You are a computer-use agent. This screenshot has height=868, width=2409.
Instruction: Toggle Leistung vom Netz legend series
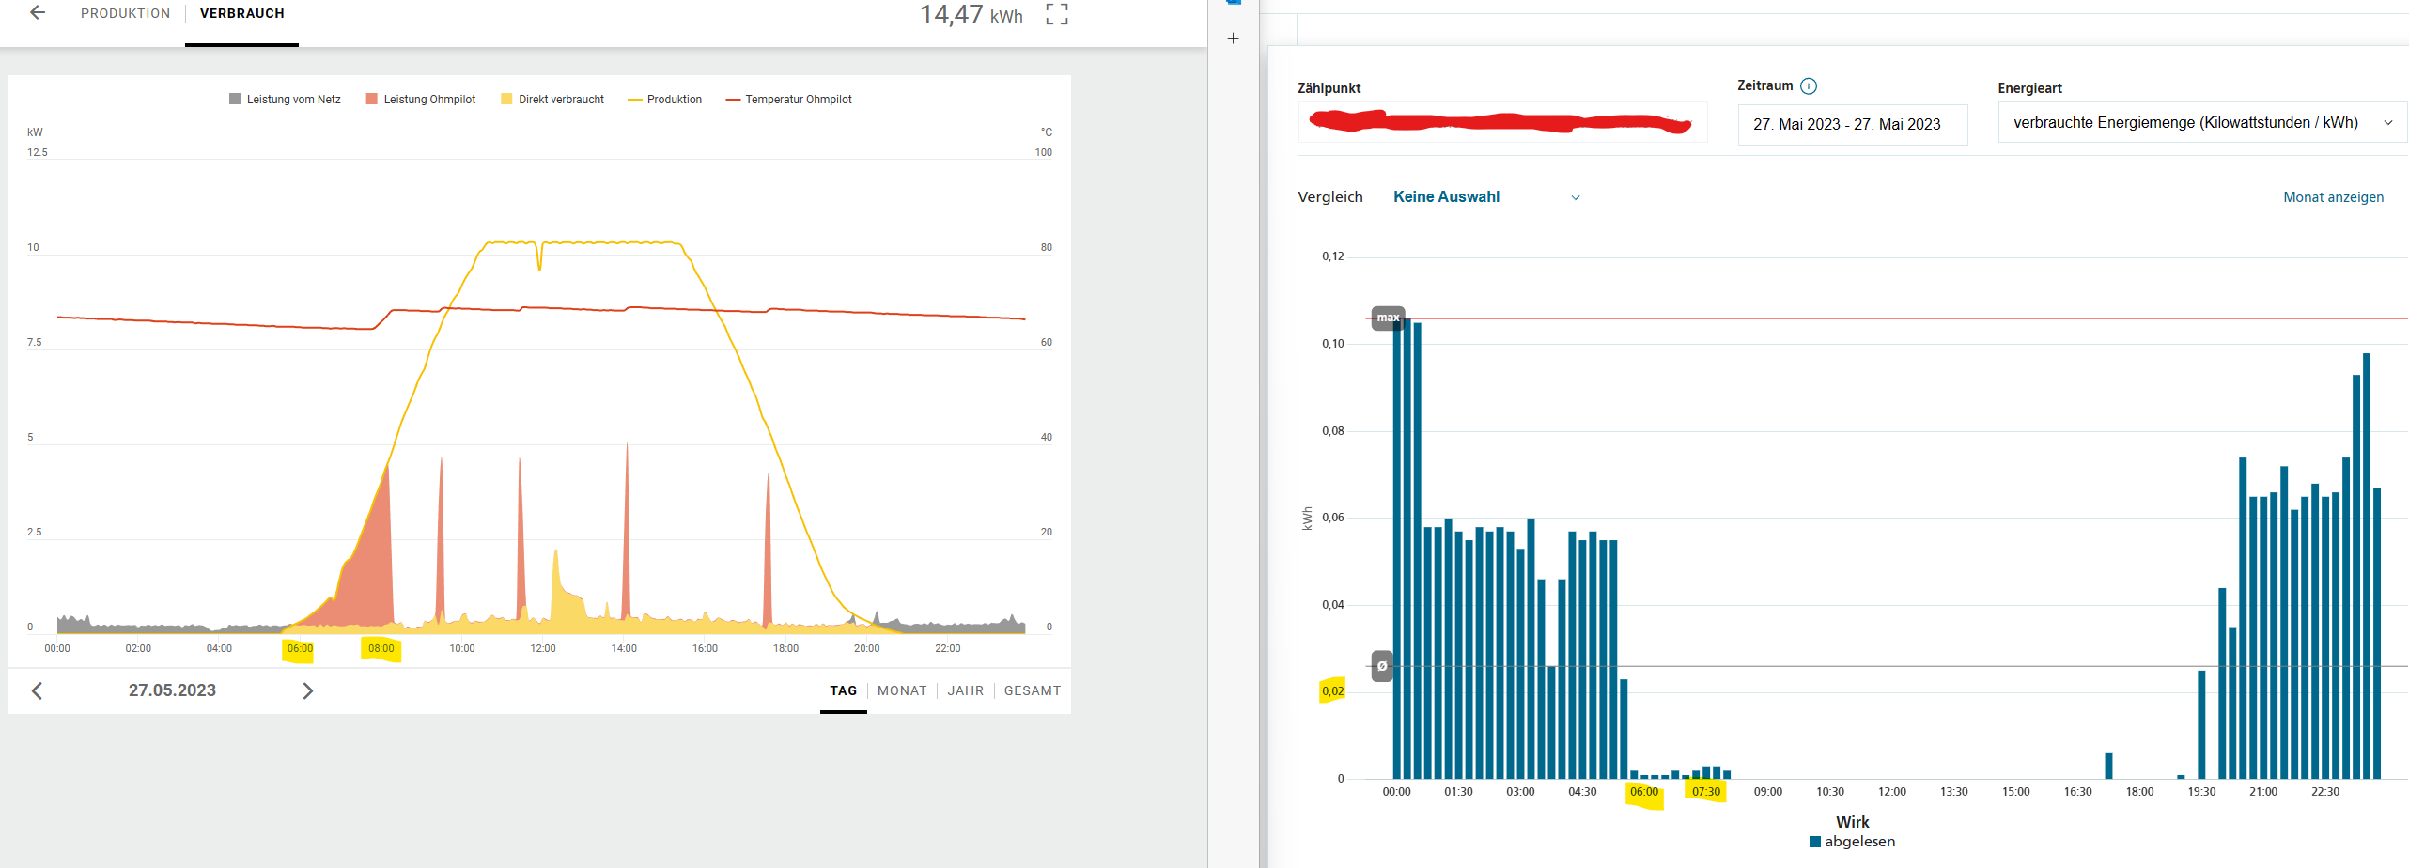[285, 100]
